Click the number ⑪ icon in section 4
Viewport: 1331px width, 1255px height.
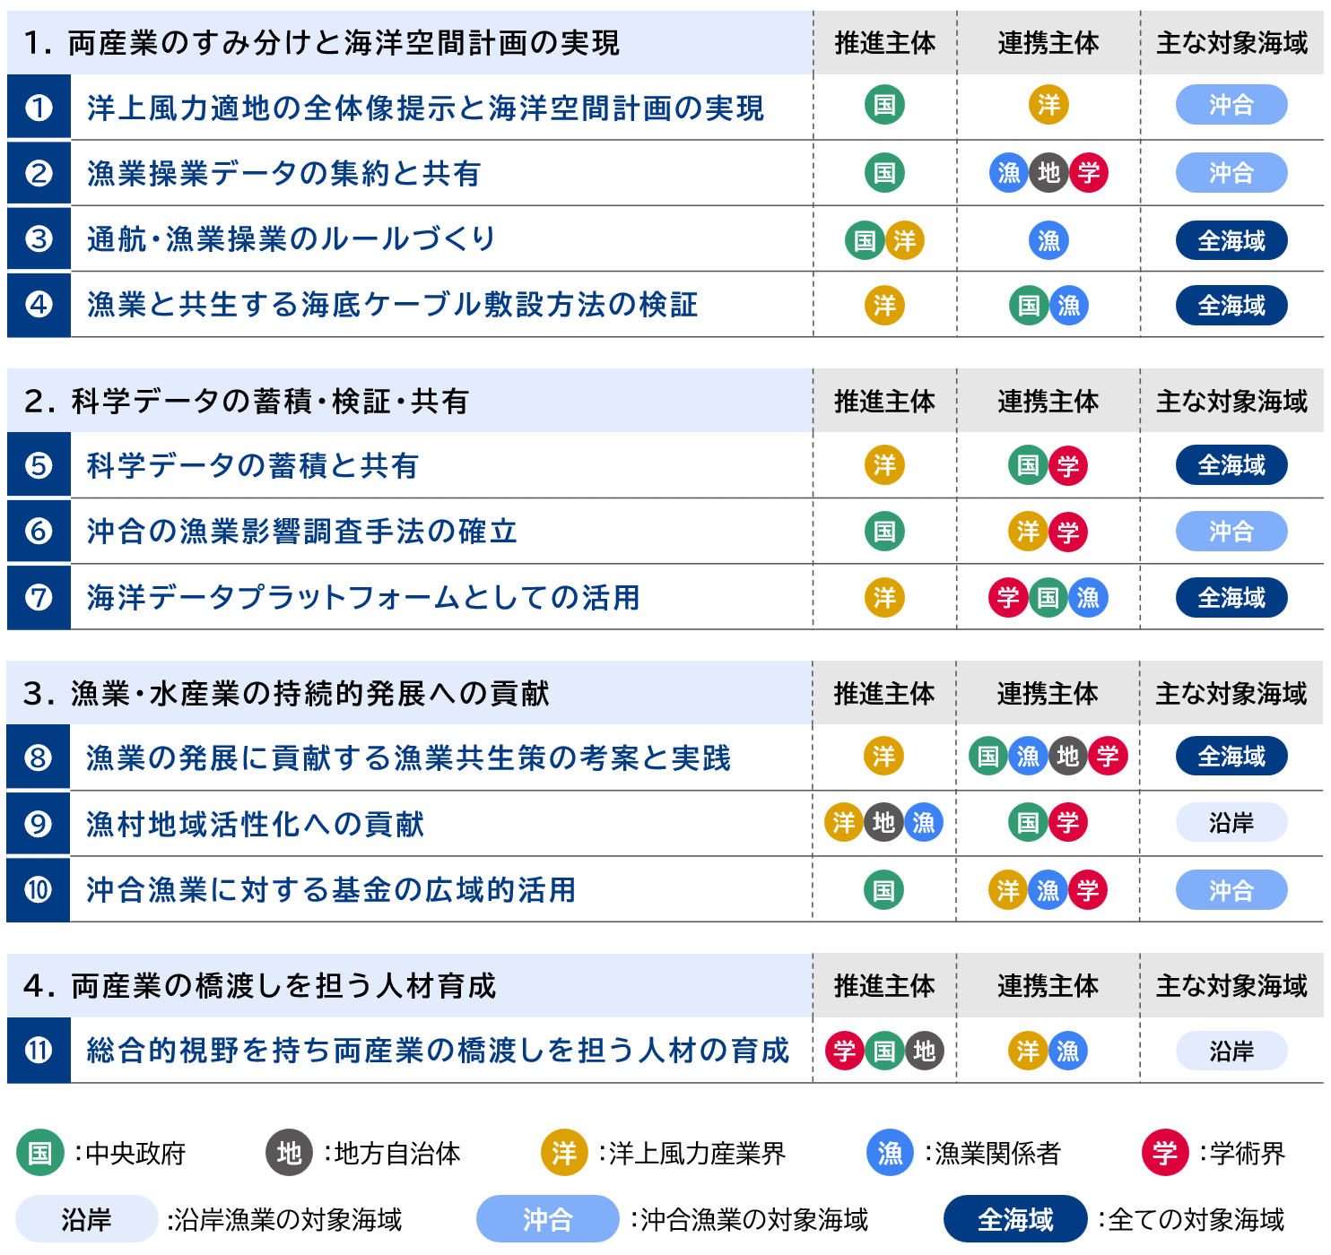39,1050
